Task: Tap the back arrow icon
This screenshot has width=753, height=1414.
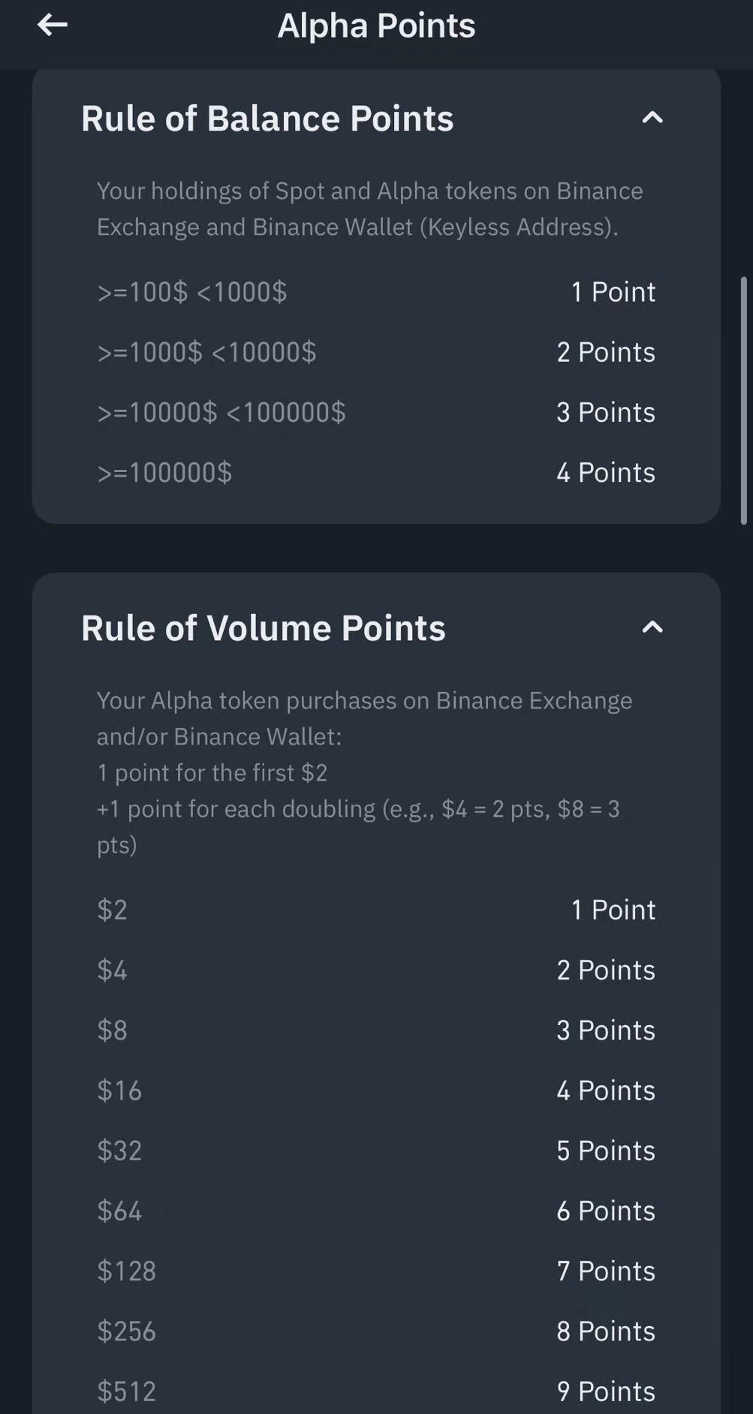Action: 53,25
